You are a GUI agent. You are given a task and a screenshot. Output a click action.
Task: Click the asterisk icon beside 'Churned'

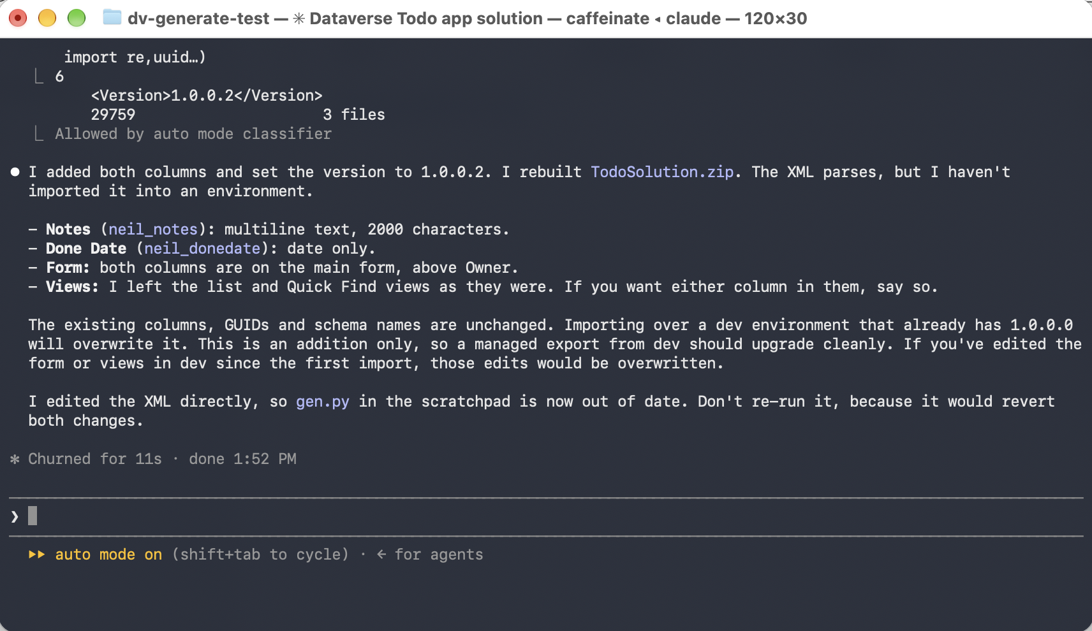(15, 459)
